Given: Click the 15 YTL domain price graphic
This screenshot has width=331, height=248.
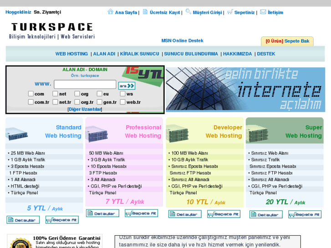Looking at the screenshot, I should [x=143, y=76].
